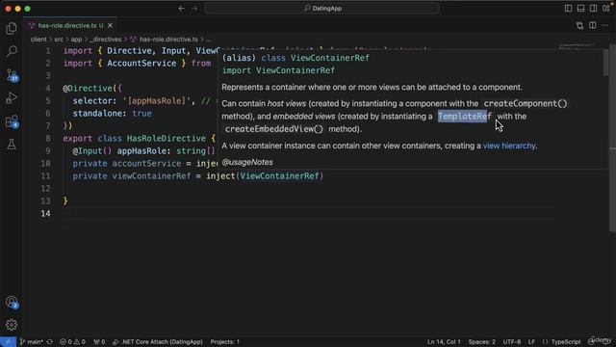Click the highlighted TemplateRef link in hover
The width and height of the screenshot is (616, 347).
[x=464, y=117]
